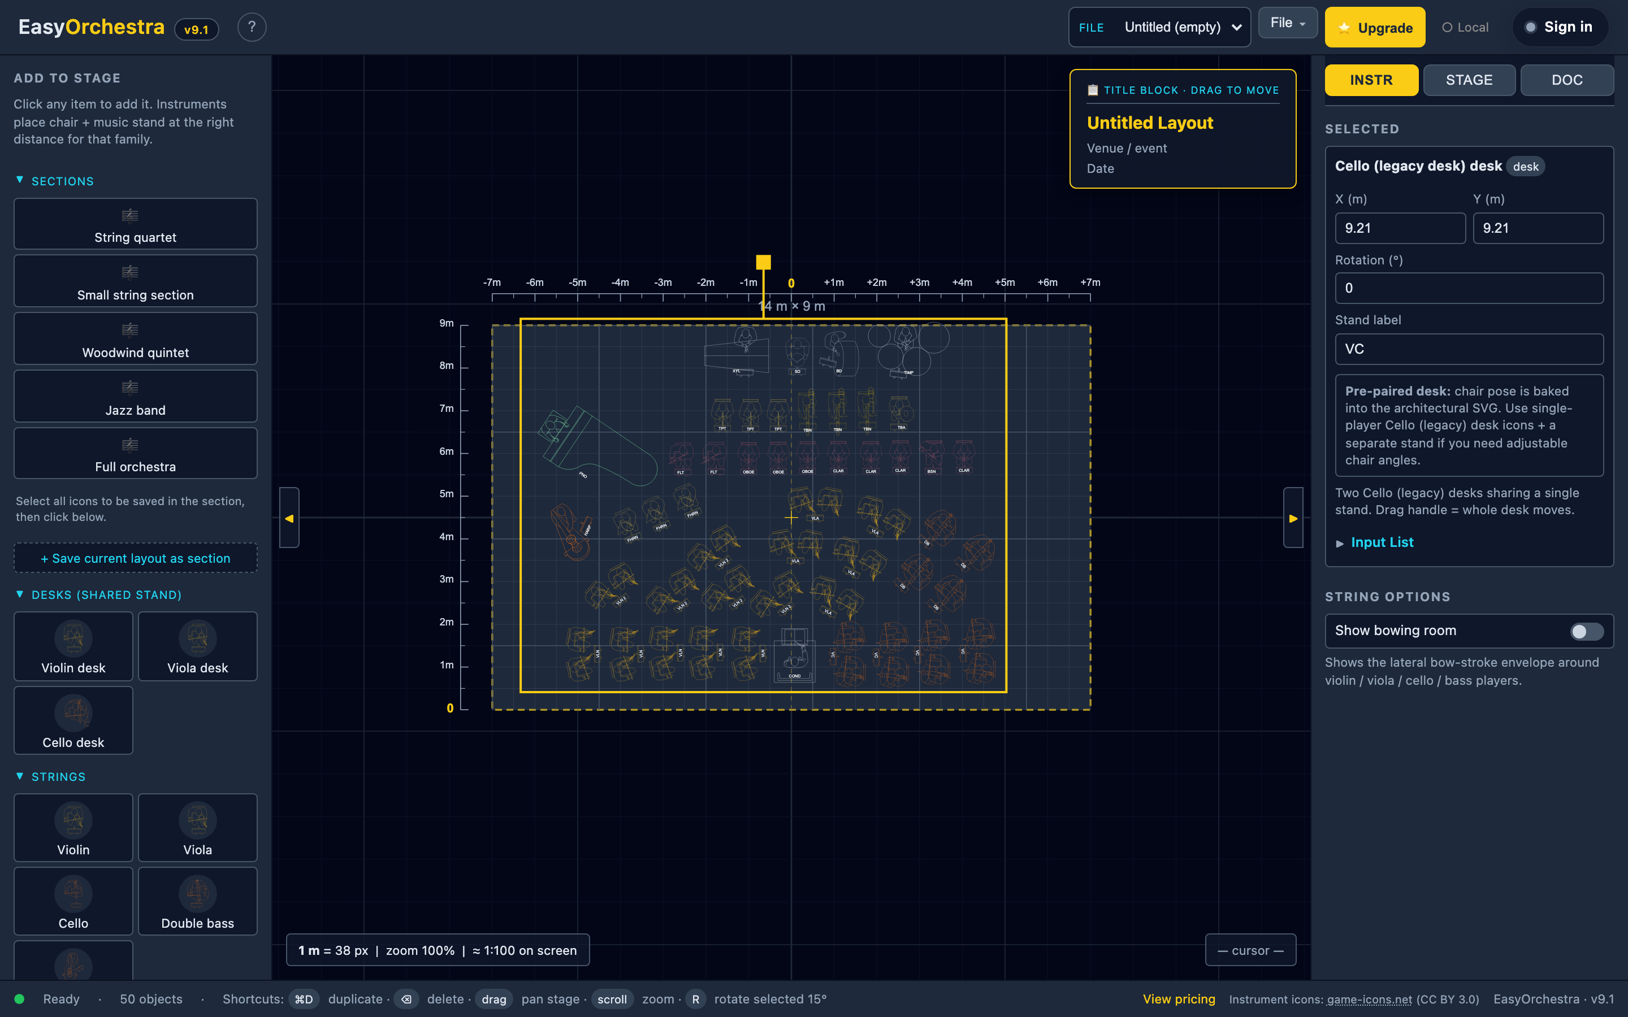This screenshot has height=1017, width=1628.
Task: Click the yellow stage handle above ruler
Action: pos(763,262)
